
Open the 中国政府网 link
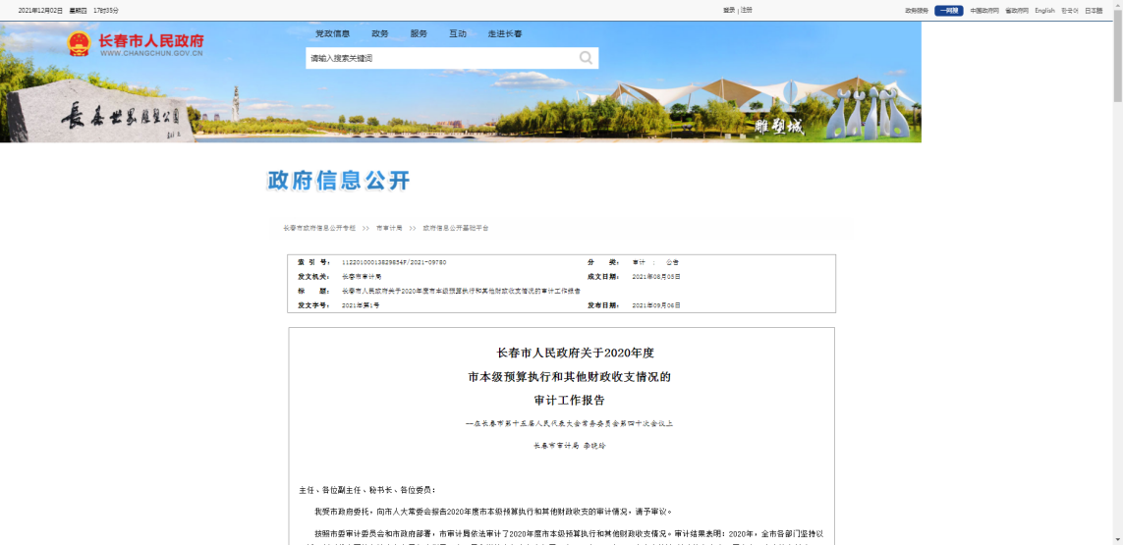tap(983, 11)
